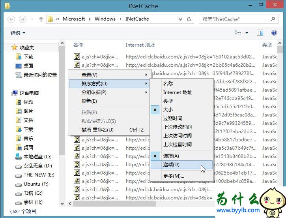
Task: Show hidden path « chevron
Action: 58,19
